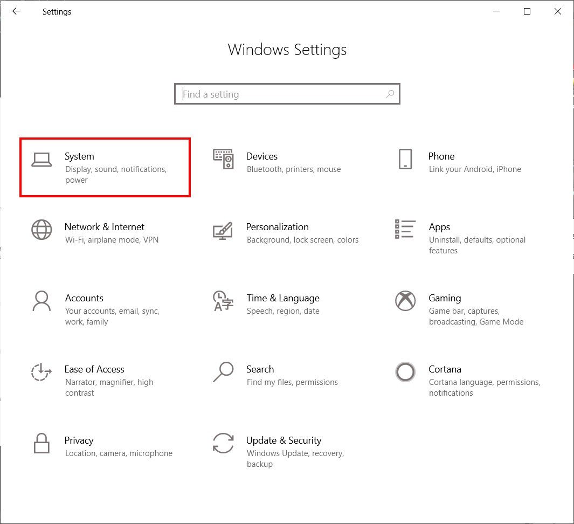Click the back arrow in title bar
Screen dimensions: 574x524
pyautogui.click(x=17, y=11)
